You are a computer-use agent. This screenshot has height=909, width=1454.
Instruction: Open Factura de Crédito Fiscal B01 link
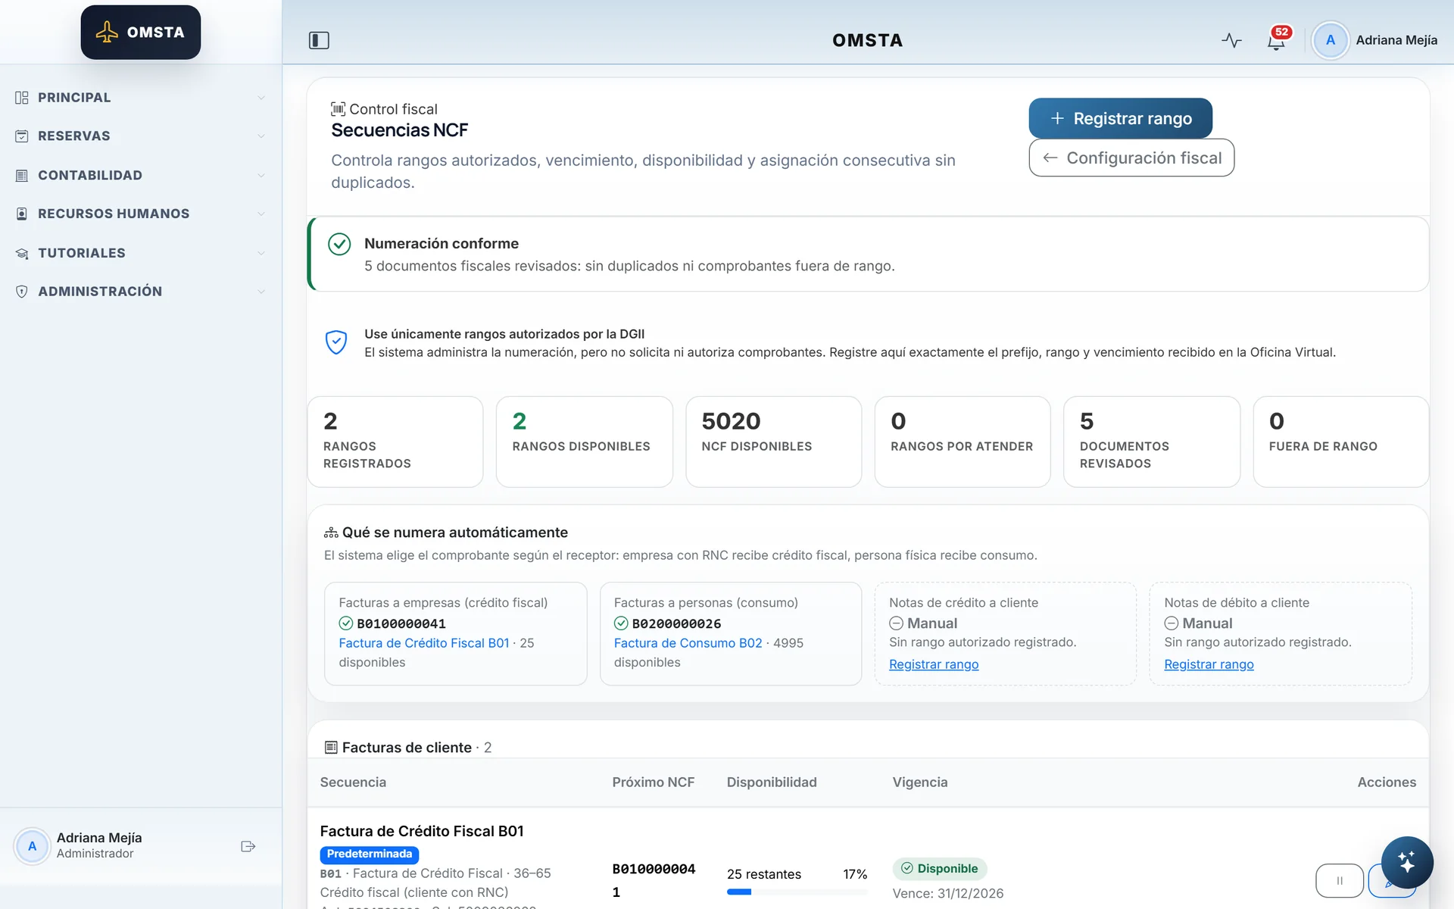click(424, 643)
